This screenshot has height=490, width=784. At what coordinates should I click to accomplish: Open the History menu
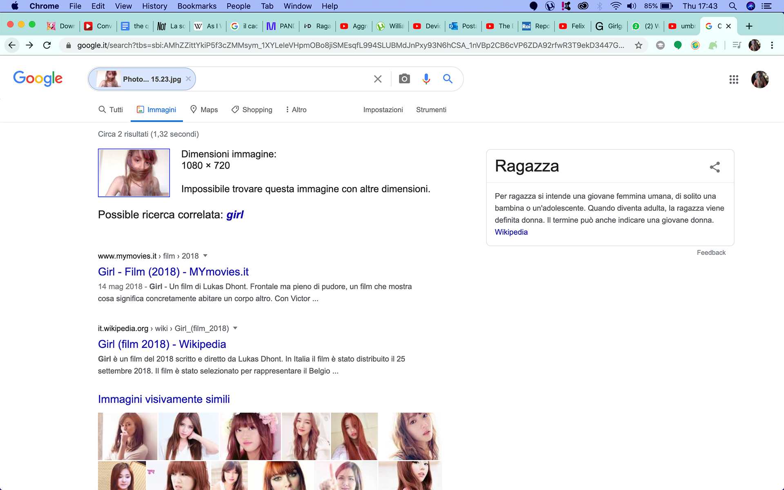[154, 6]
